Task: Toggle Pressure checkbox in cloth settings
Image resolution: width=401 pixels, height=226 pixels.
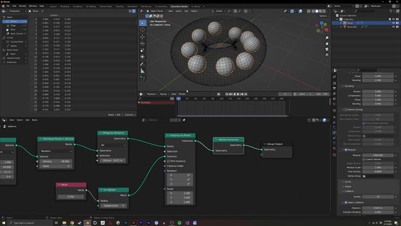Action: 346,149
